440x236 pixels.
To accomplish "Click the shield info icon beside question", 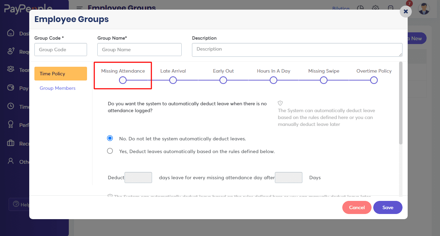I will tap(280, 103).
